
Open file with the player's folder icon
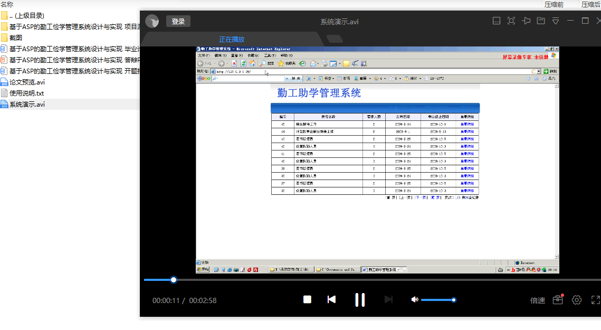click(541, 21)
